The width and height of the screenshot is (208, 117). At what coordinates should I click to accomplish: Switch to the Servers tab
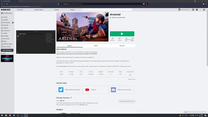(122, 46)
